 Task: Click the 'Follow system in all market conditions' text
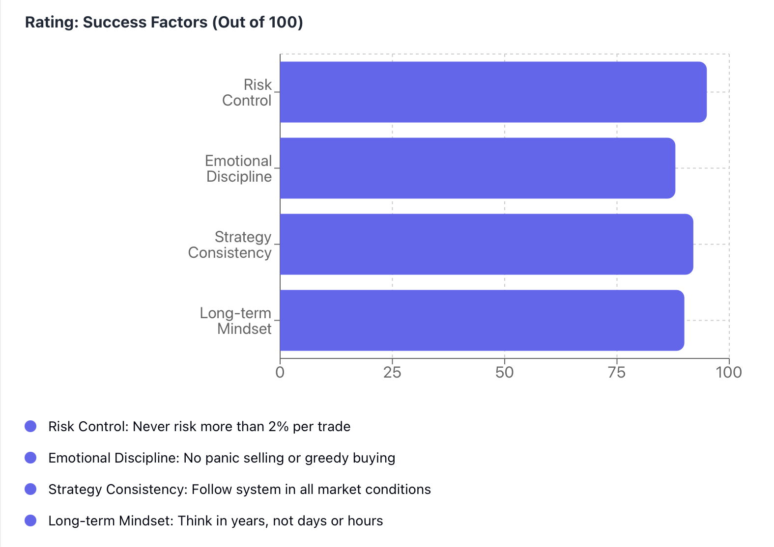tap(311, 489)
